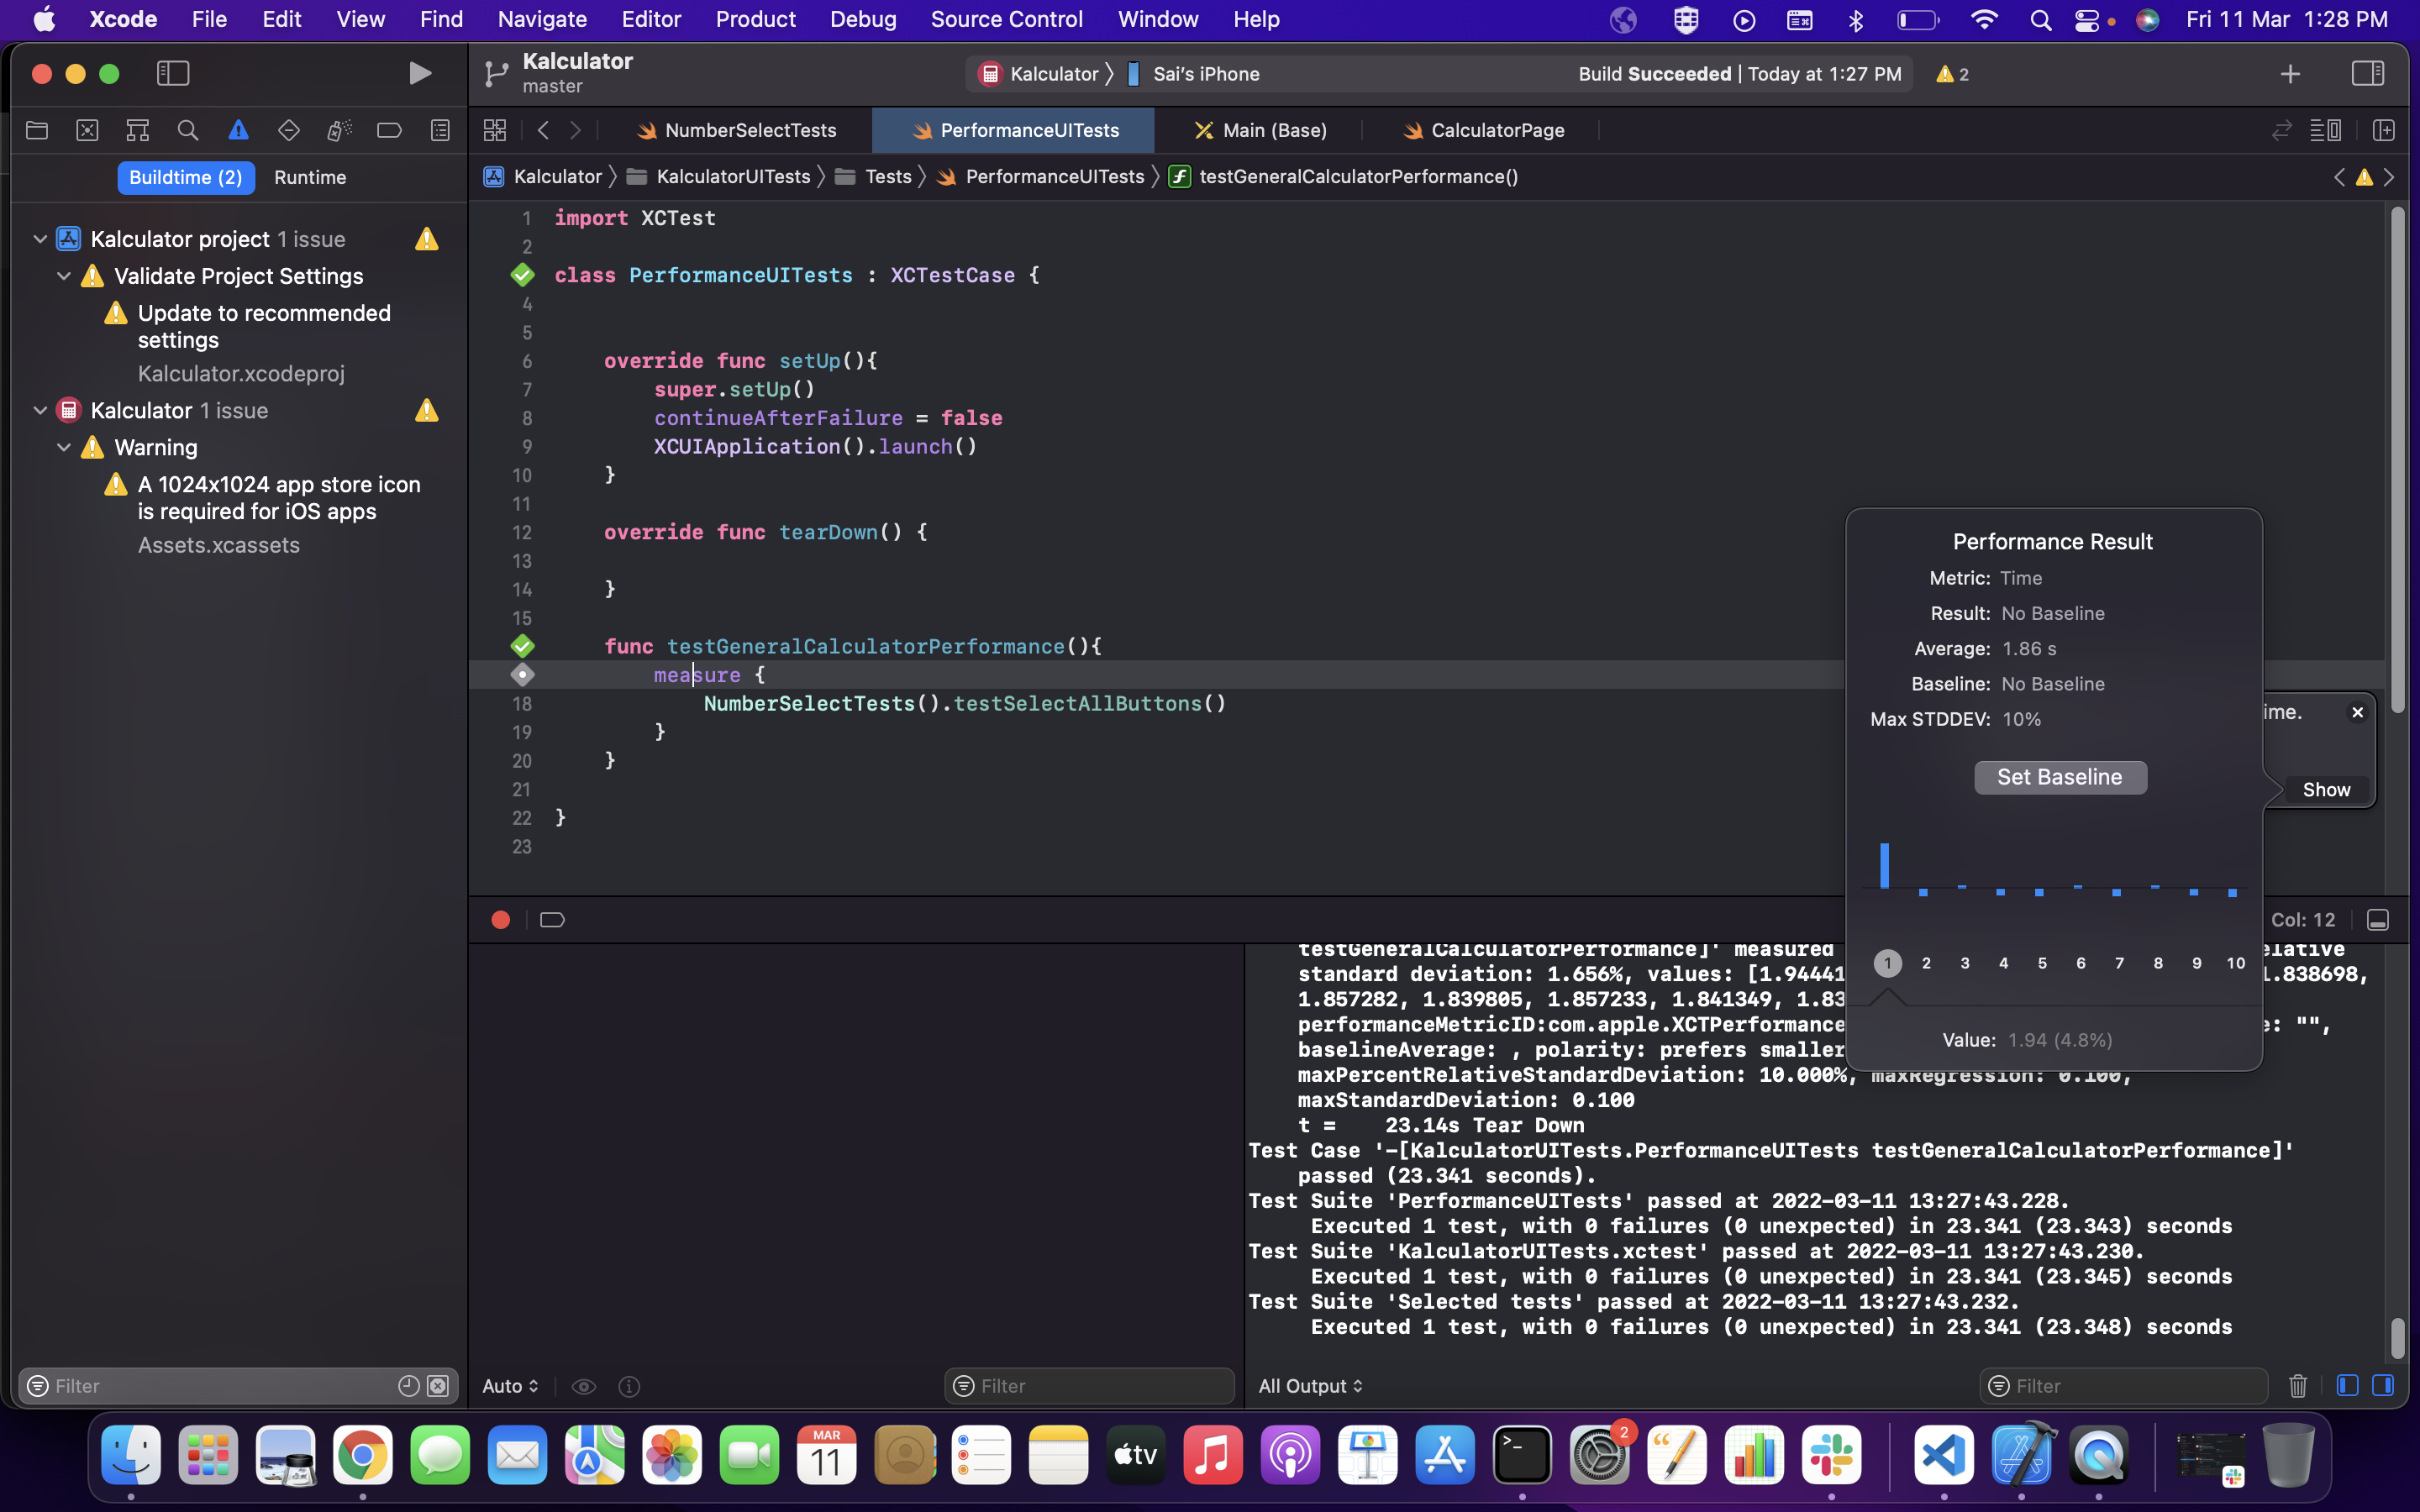Open the Breakpoint navigator icon

[389, 130]
